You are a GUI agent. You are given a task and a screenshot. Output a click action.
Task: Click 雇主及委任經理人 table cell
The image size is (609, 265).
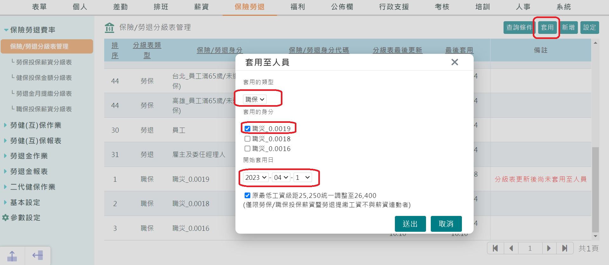coord(199,155)
